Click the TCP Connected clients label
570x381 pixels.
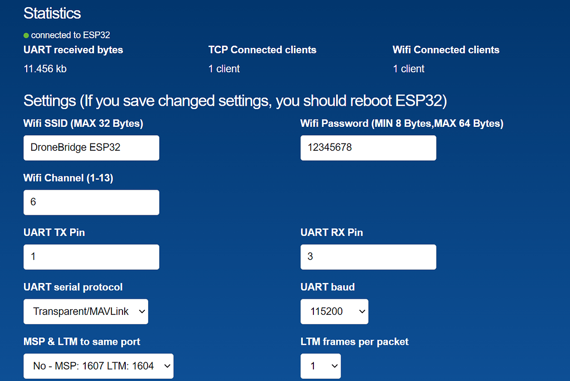262,50
